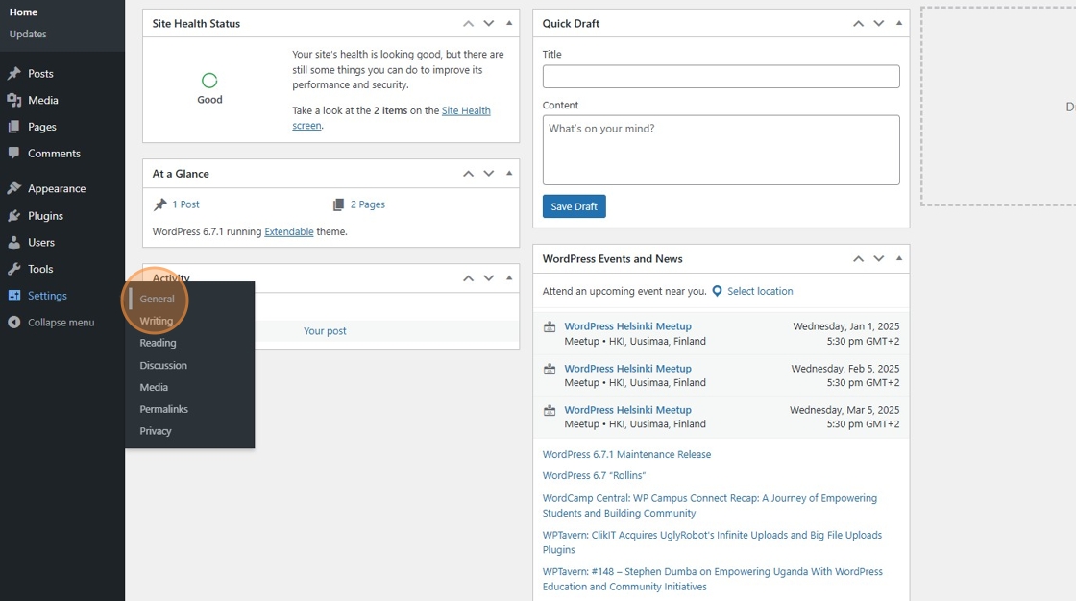Screen dimensions: 1076x601
Task: Open Home in the sidebar
Action: 23,12
